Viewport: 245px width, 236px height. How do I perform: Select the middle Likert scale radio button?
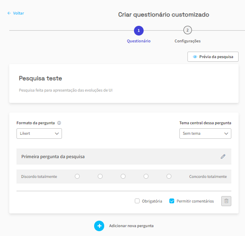pos(123,176)
